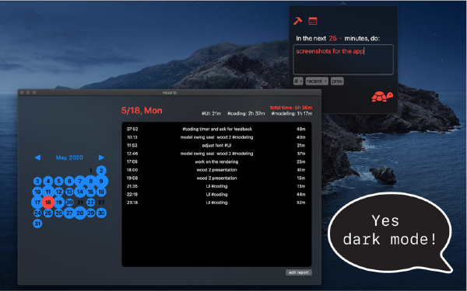The width and height of the screenshot is (467, 291).
Task: Start timer with the red turtle icon
Action: (382, 96)
